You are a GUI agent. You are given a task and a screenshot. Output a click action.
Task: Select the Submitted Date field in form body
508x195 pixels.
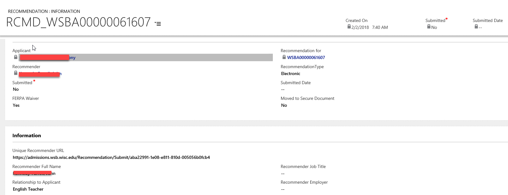(x=283, y=89)
